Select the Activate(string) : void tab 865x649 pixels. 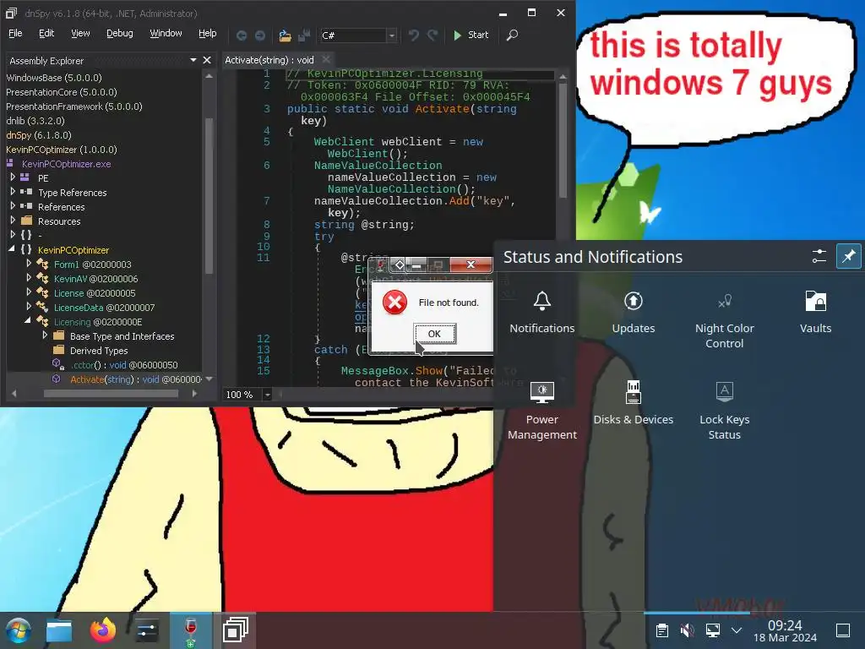tap(269, 60)
